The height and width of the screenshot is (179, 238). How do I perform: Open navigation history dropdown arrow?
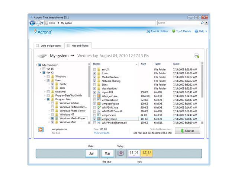click(x=42, y=23)
